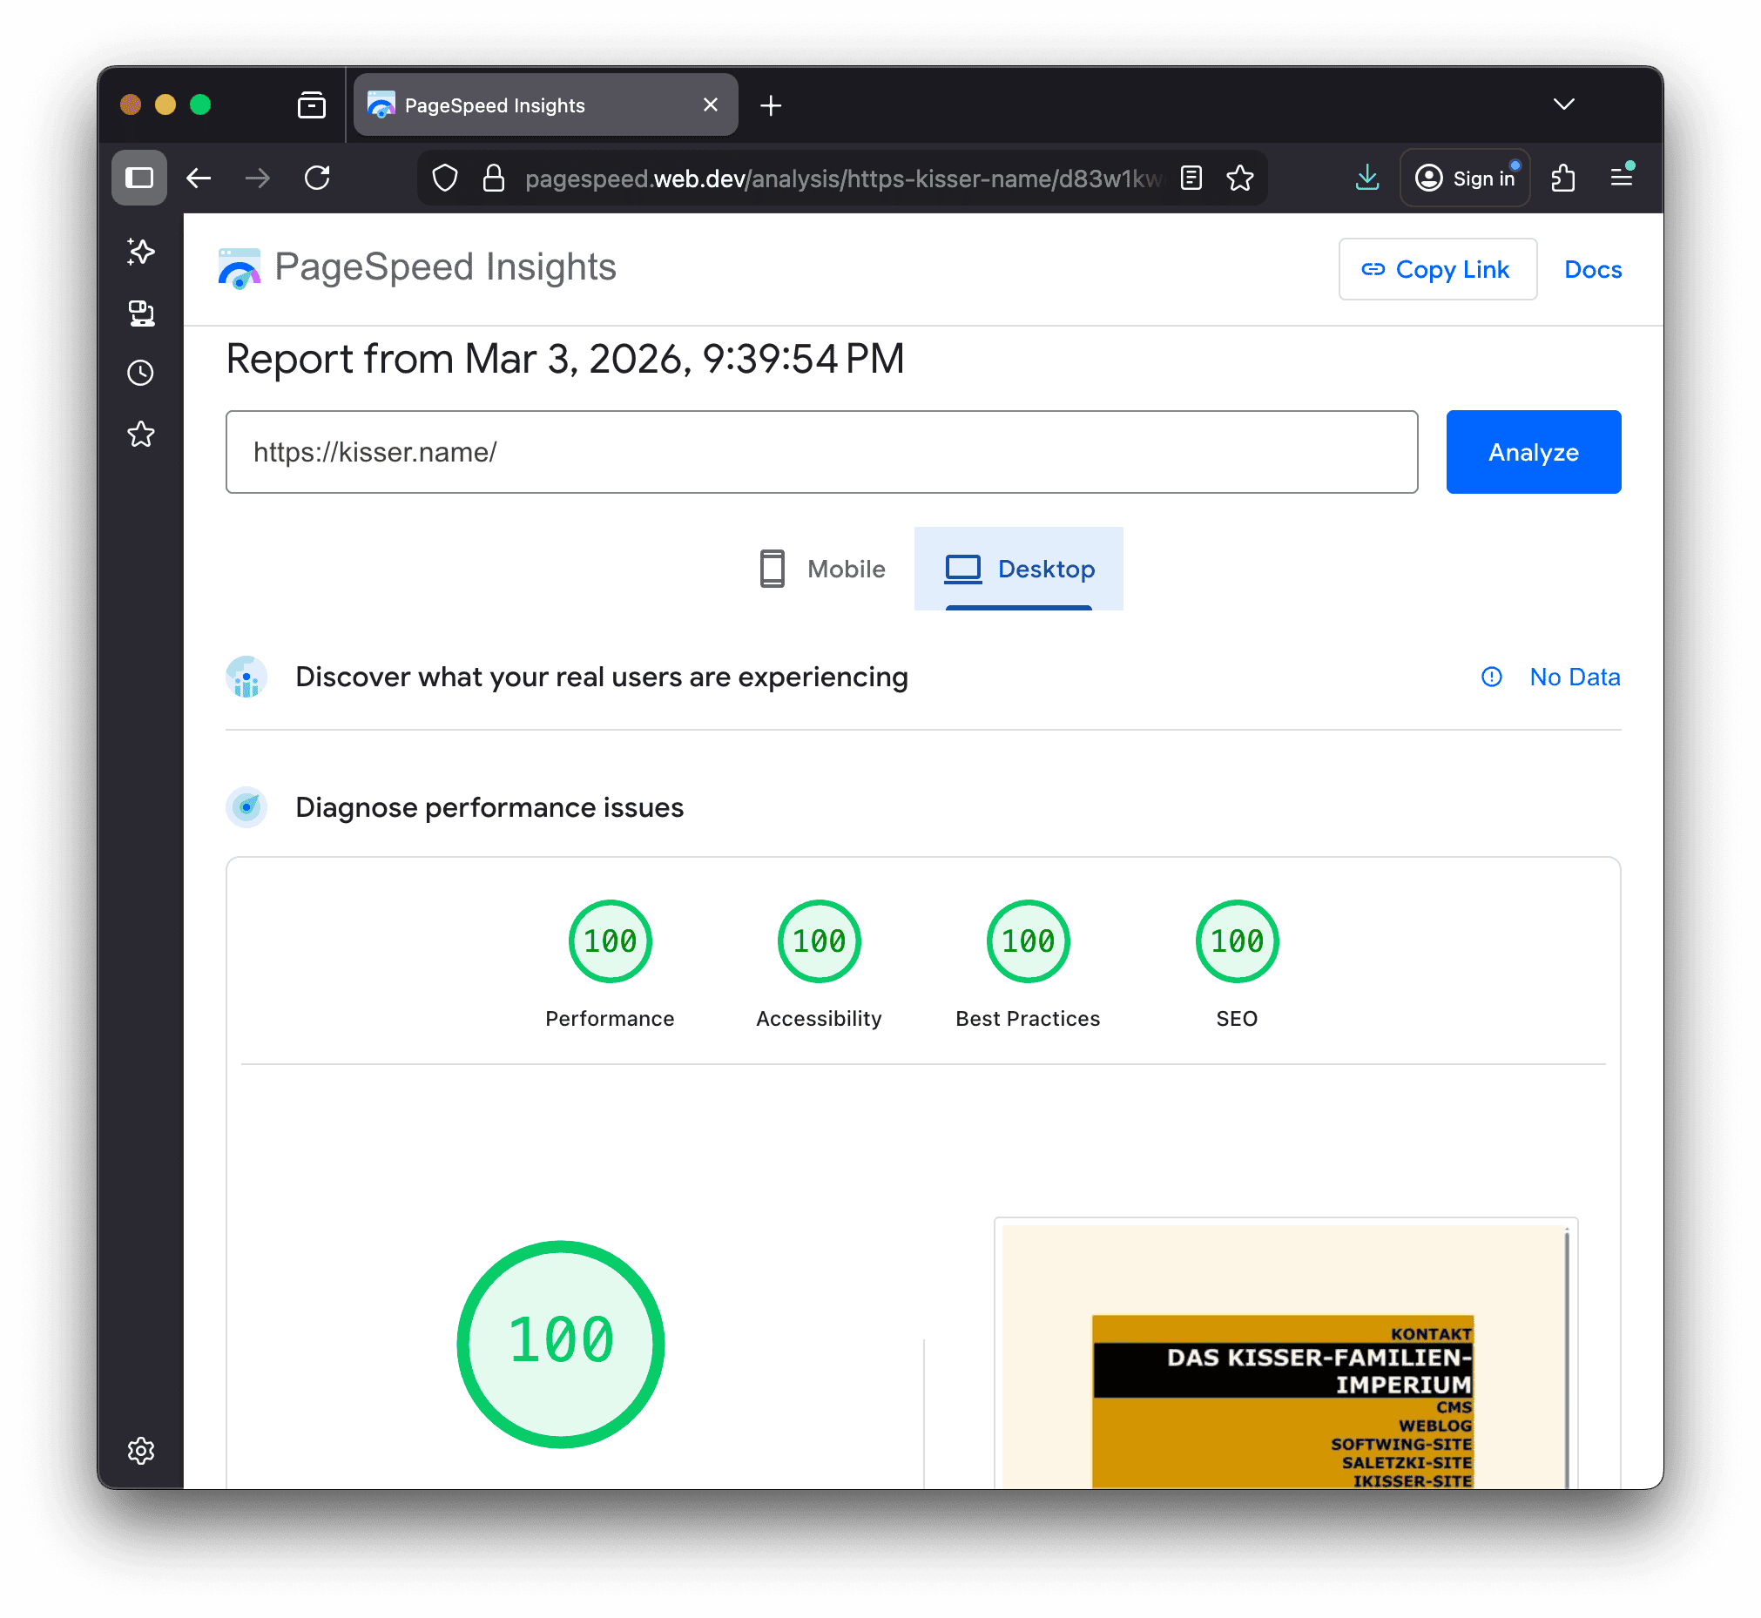Toggle Reader View in the address bar
This screenshot has width=1761, height=1618.
tap(1191, 178)
